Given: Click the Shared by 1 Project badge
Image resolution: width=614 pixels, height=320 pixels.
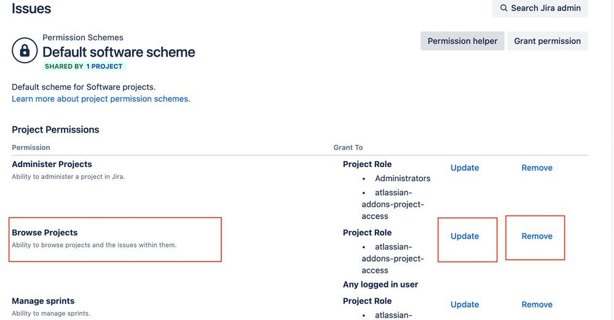Looking at the screenshot, I should tap(84, 66).
